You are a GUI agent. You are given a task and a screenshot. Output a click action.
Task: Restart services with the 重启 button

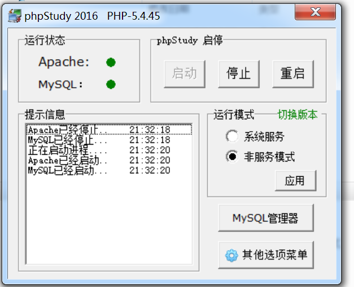(x=293, y=74)
